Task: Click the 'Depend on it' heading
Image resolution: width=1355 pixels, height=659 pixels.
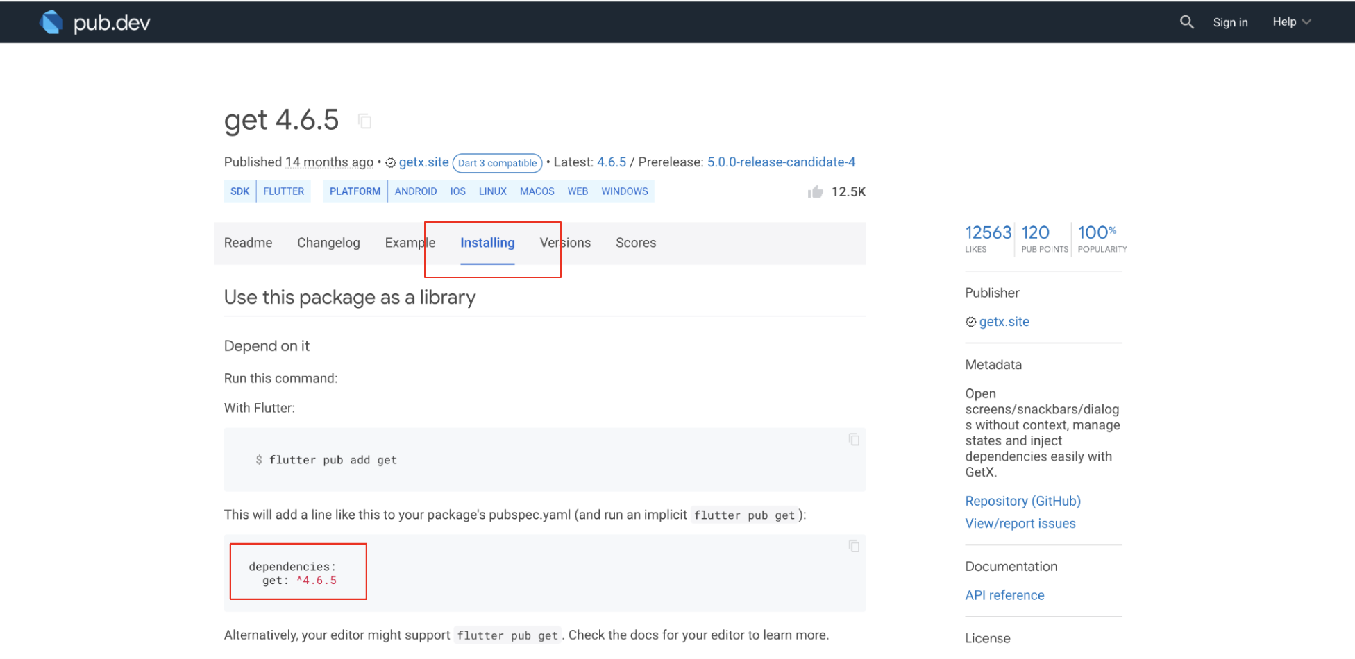Action: pos(267,346)
